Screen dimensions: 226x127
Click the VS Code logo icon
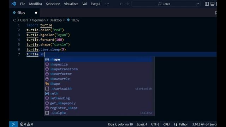pos(13,4)
